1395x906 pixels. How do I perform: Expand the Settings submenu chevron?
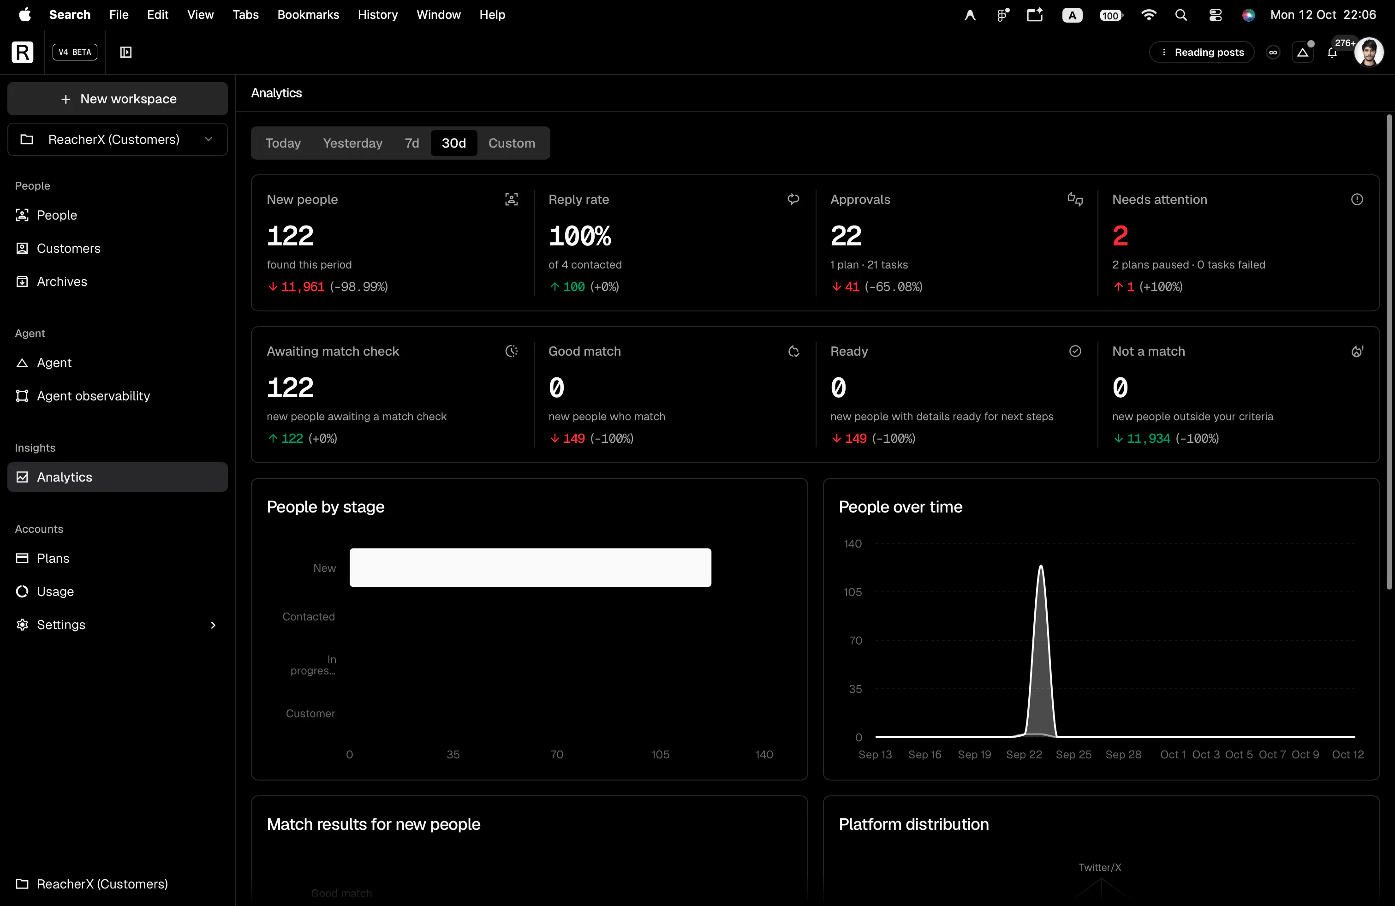[x=213, y=625]
